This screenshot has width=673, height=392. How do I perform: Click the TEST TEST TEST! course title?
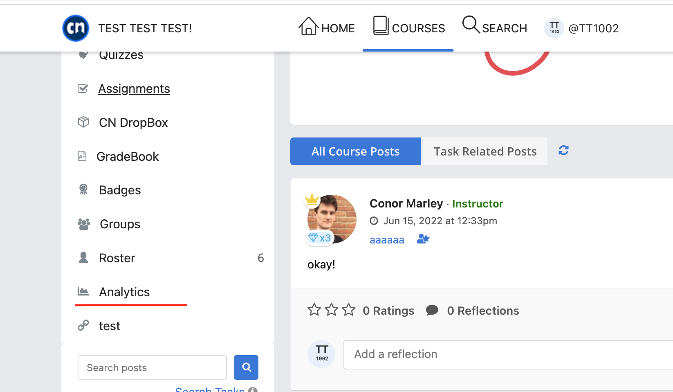[x=145, y=29]
